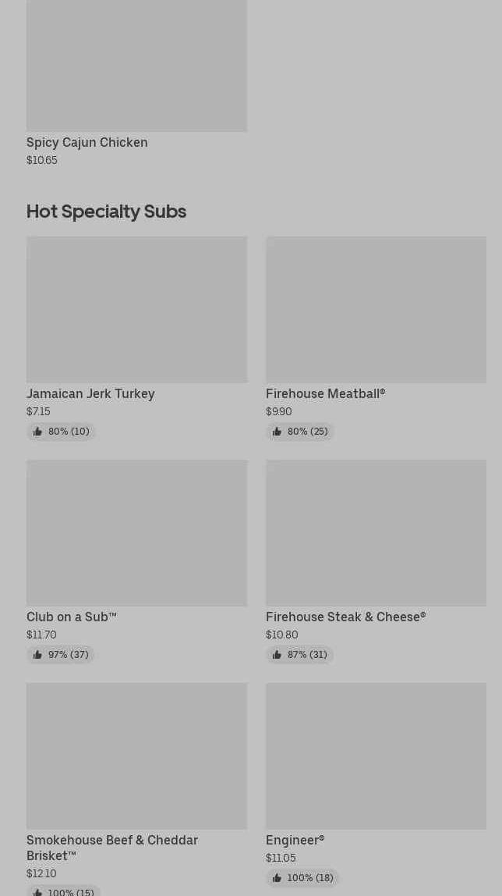Viewport: 502px width, 896px height.
Task: Click thumbs-up icon under Smokehouse Beef Brisket
Action: point(37,891)
